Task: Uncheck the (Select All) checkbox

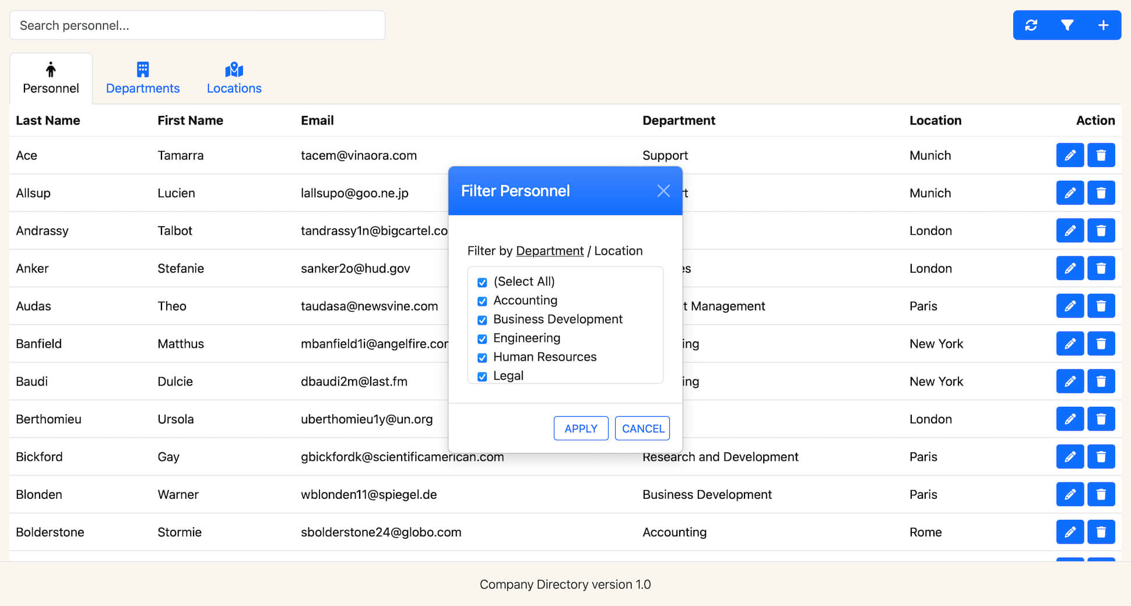Action: click(482, 283)
